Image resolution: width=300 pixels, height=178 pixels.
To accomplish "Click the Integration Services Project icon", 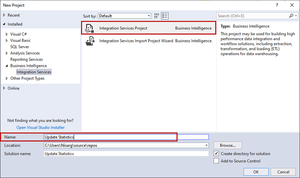I will click(90, 28).
